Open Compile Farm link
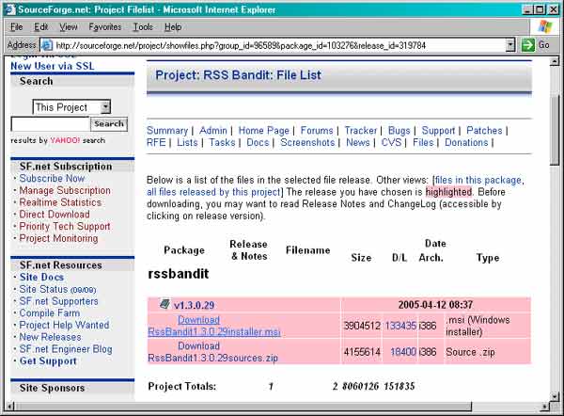 50,313
